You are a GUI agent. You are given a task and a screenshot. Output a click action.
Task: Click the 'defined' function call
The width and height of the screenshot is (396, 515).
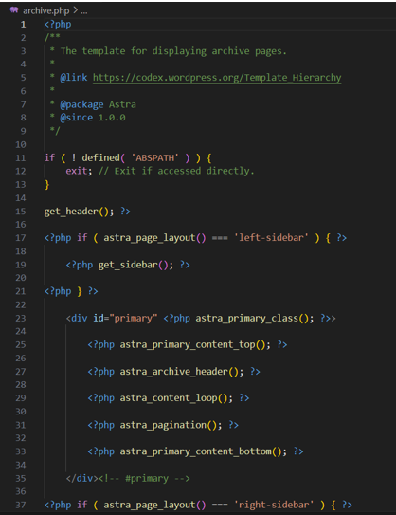[x=101, y=158]
